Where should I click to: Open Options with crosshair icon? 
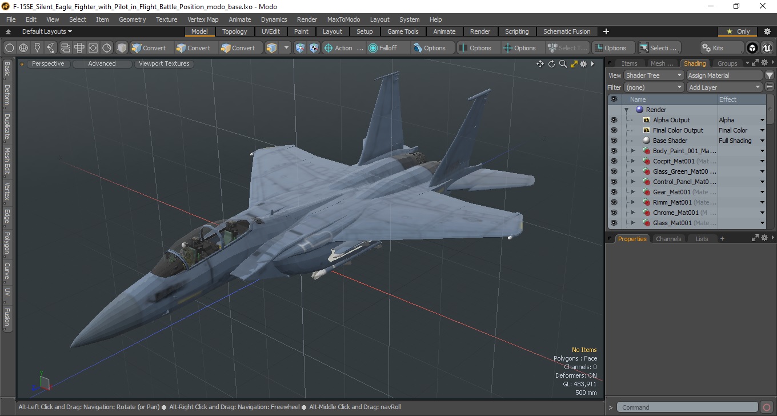click(523, 48)
